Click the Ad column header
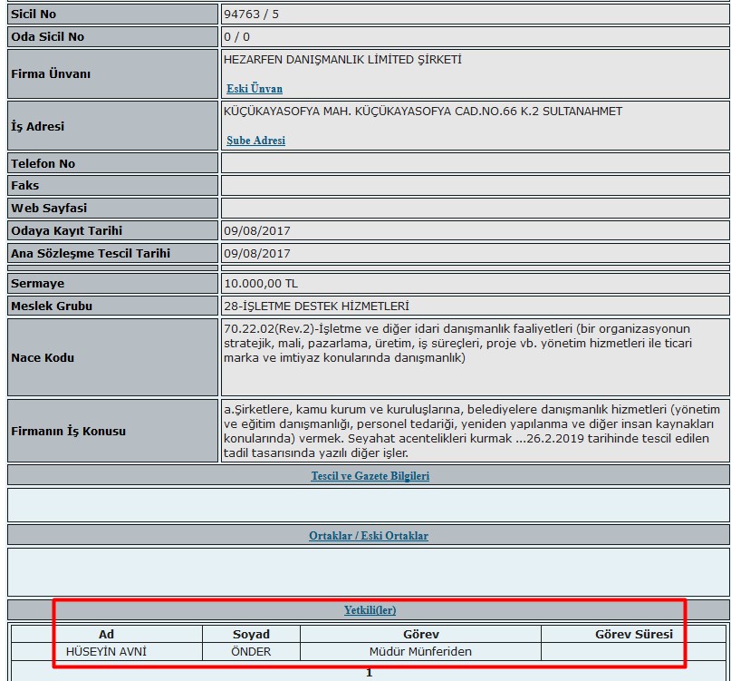The width and height of the screenshot is (731, 681). point(106,635)
